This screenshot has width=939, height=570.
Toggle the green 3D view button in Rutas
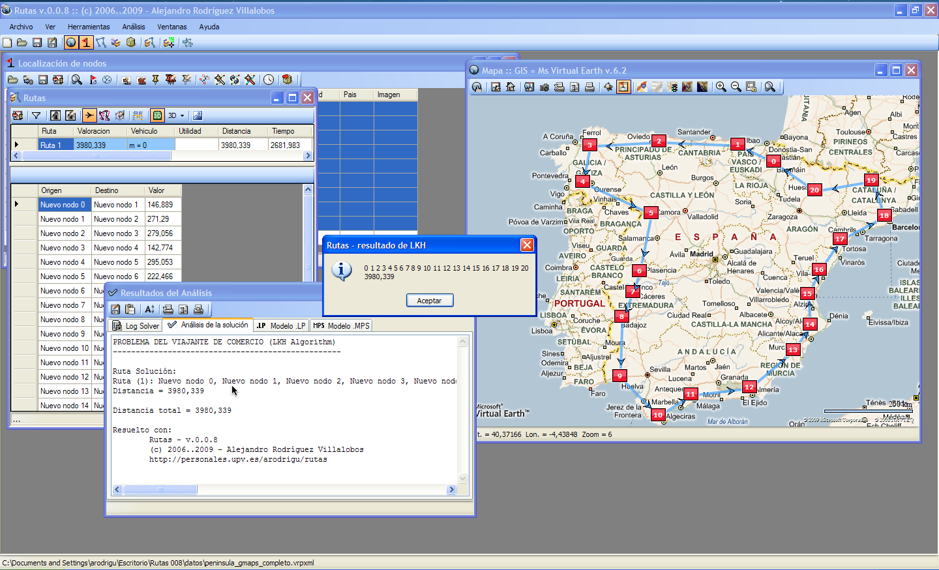[157, 115]
